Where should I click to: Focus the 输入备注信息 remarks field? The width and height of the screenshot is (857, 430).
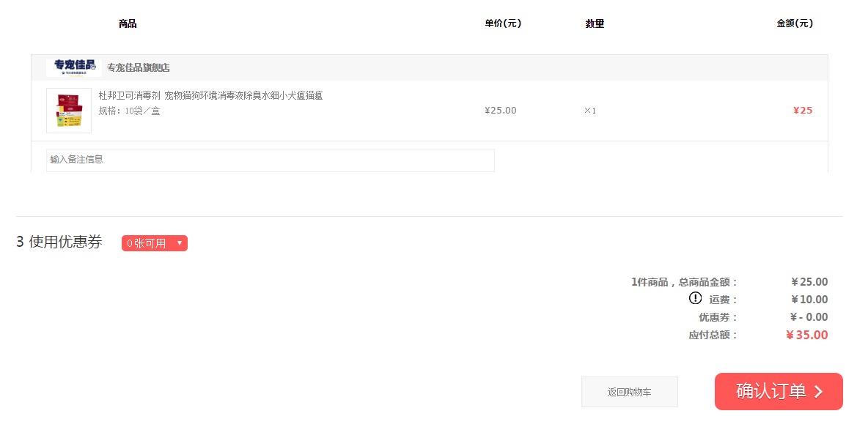(270, 160)
